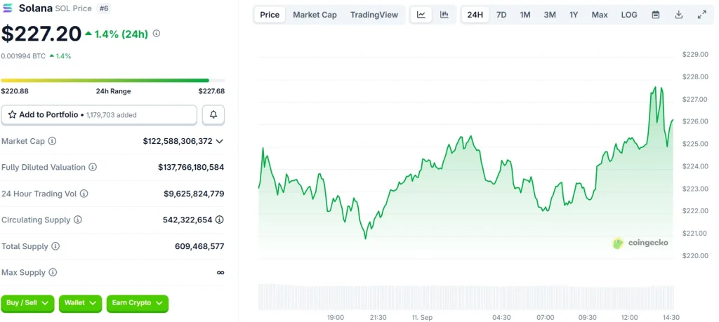719x322 pixels.
Task: Click the 14:30 time axis label
Action: click(x=671, y=317)
